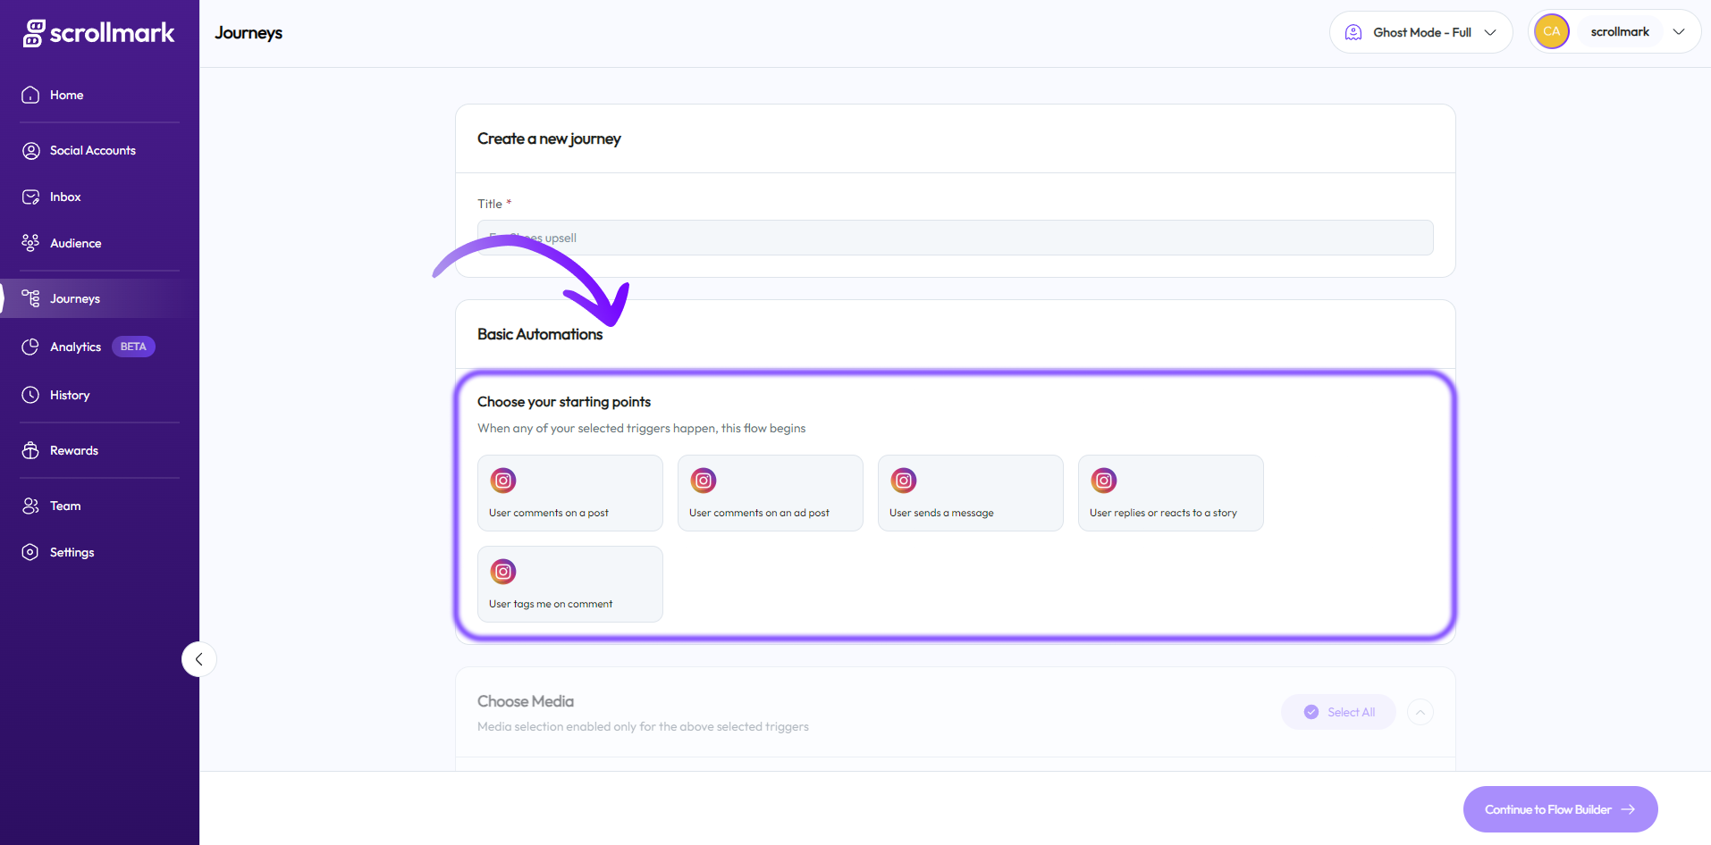This screenshot has width=1711, height=845.
Task: Collapse the sidebar with arrow button
Action: [198, 659]
